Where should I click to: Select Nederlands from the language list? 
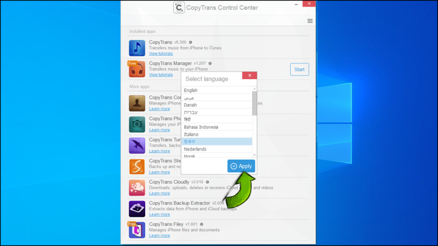tap(217, 149)
